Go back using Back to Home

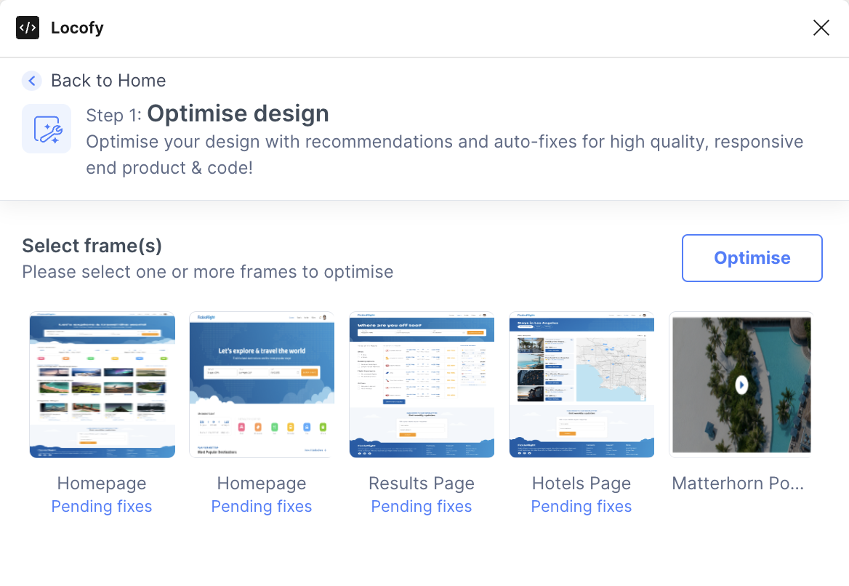point(108,81)
